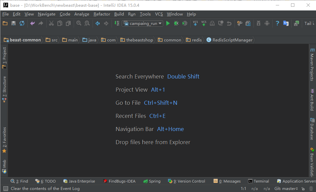The height and width of the screenshot is (192, 316).
Task: Click the Find magnifier toolbar icon
Action: click(79, 24)
